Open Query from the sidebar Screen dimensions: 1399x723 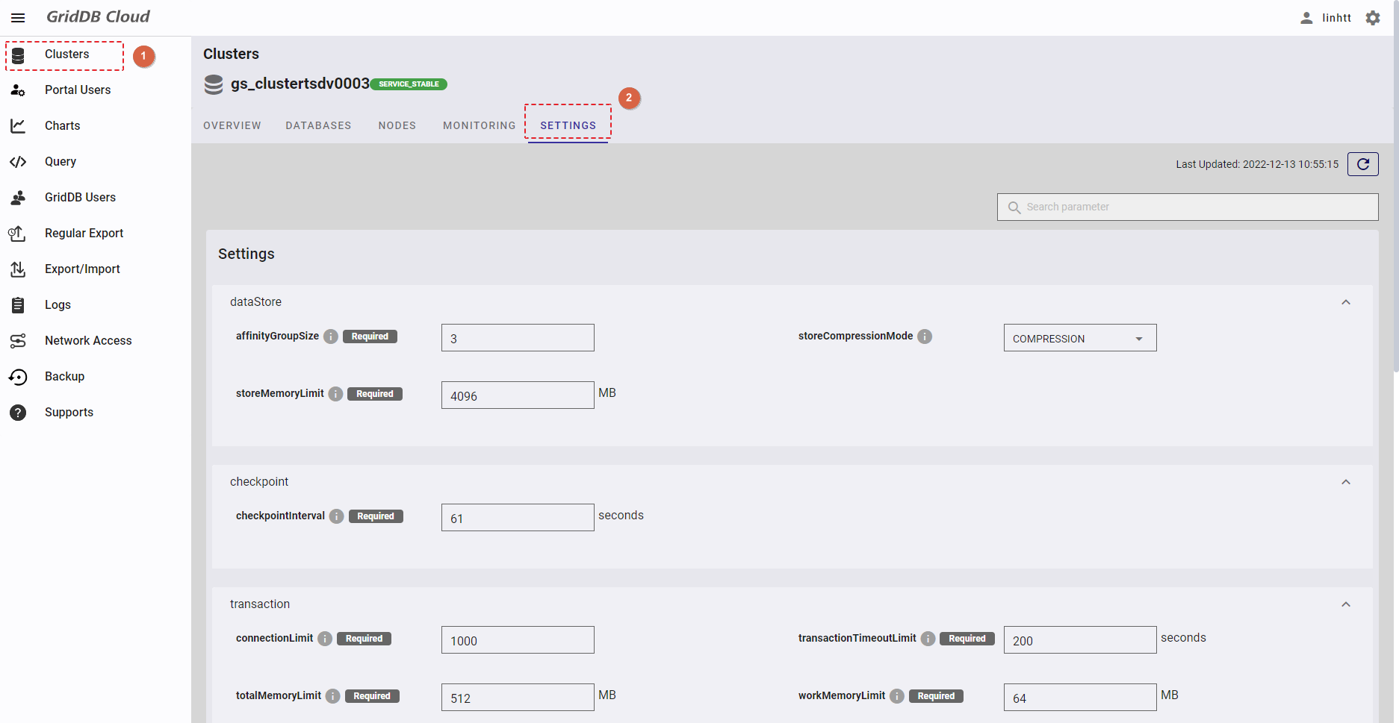coord(60,162)
